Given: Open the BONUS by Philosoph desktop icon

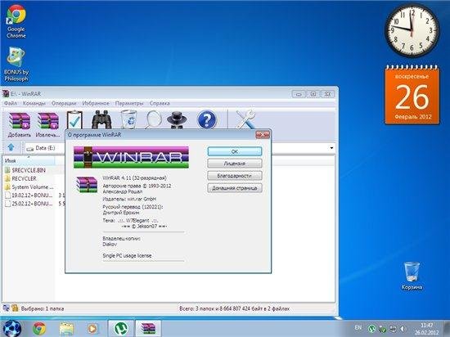Looking at the screenshot, I should coord(16,65).
